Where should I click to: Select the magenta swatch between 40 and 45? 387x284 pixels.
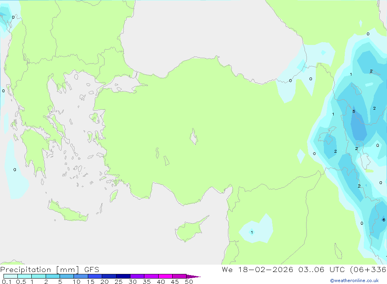coord(165,276)
